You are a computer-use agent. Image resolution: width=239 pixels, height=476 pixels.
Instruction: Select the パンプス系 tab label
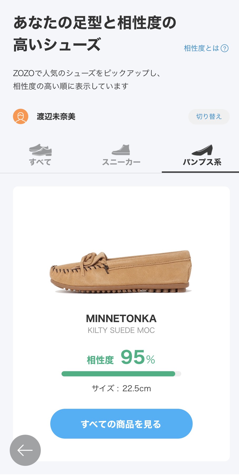pyautogui.click(x=202, y=162)
